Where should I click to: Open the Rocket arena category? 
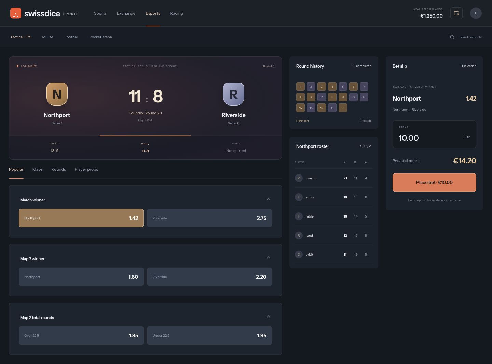tap(100, 37)
